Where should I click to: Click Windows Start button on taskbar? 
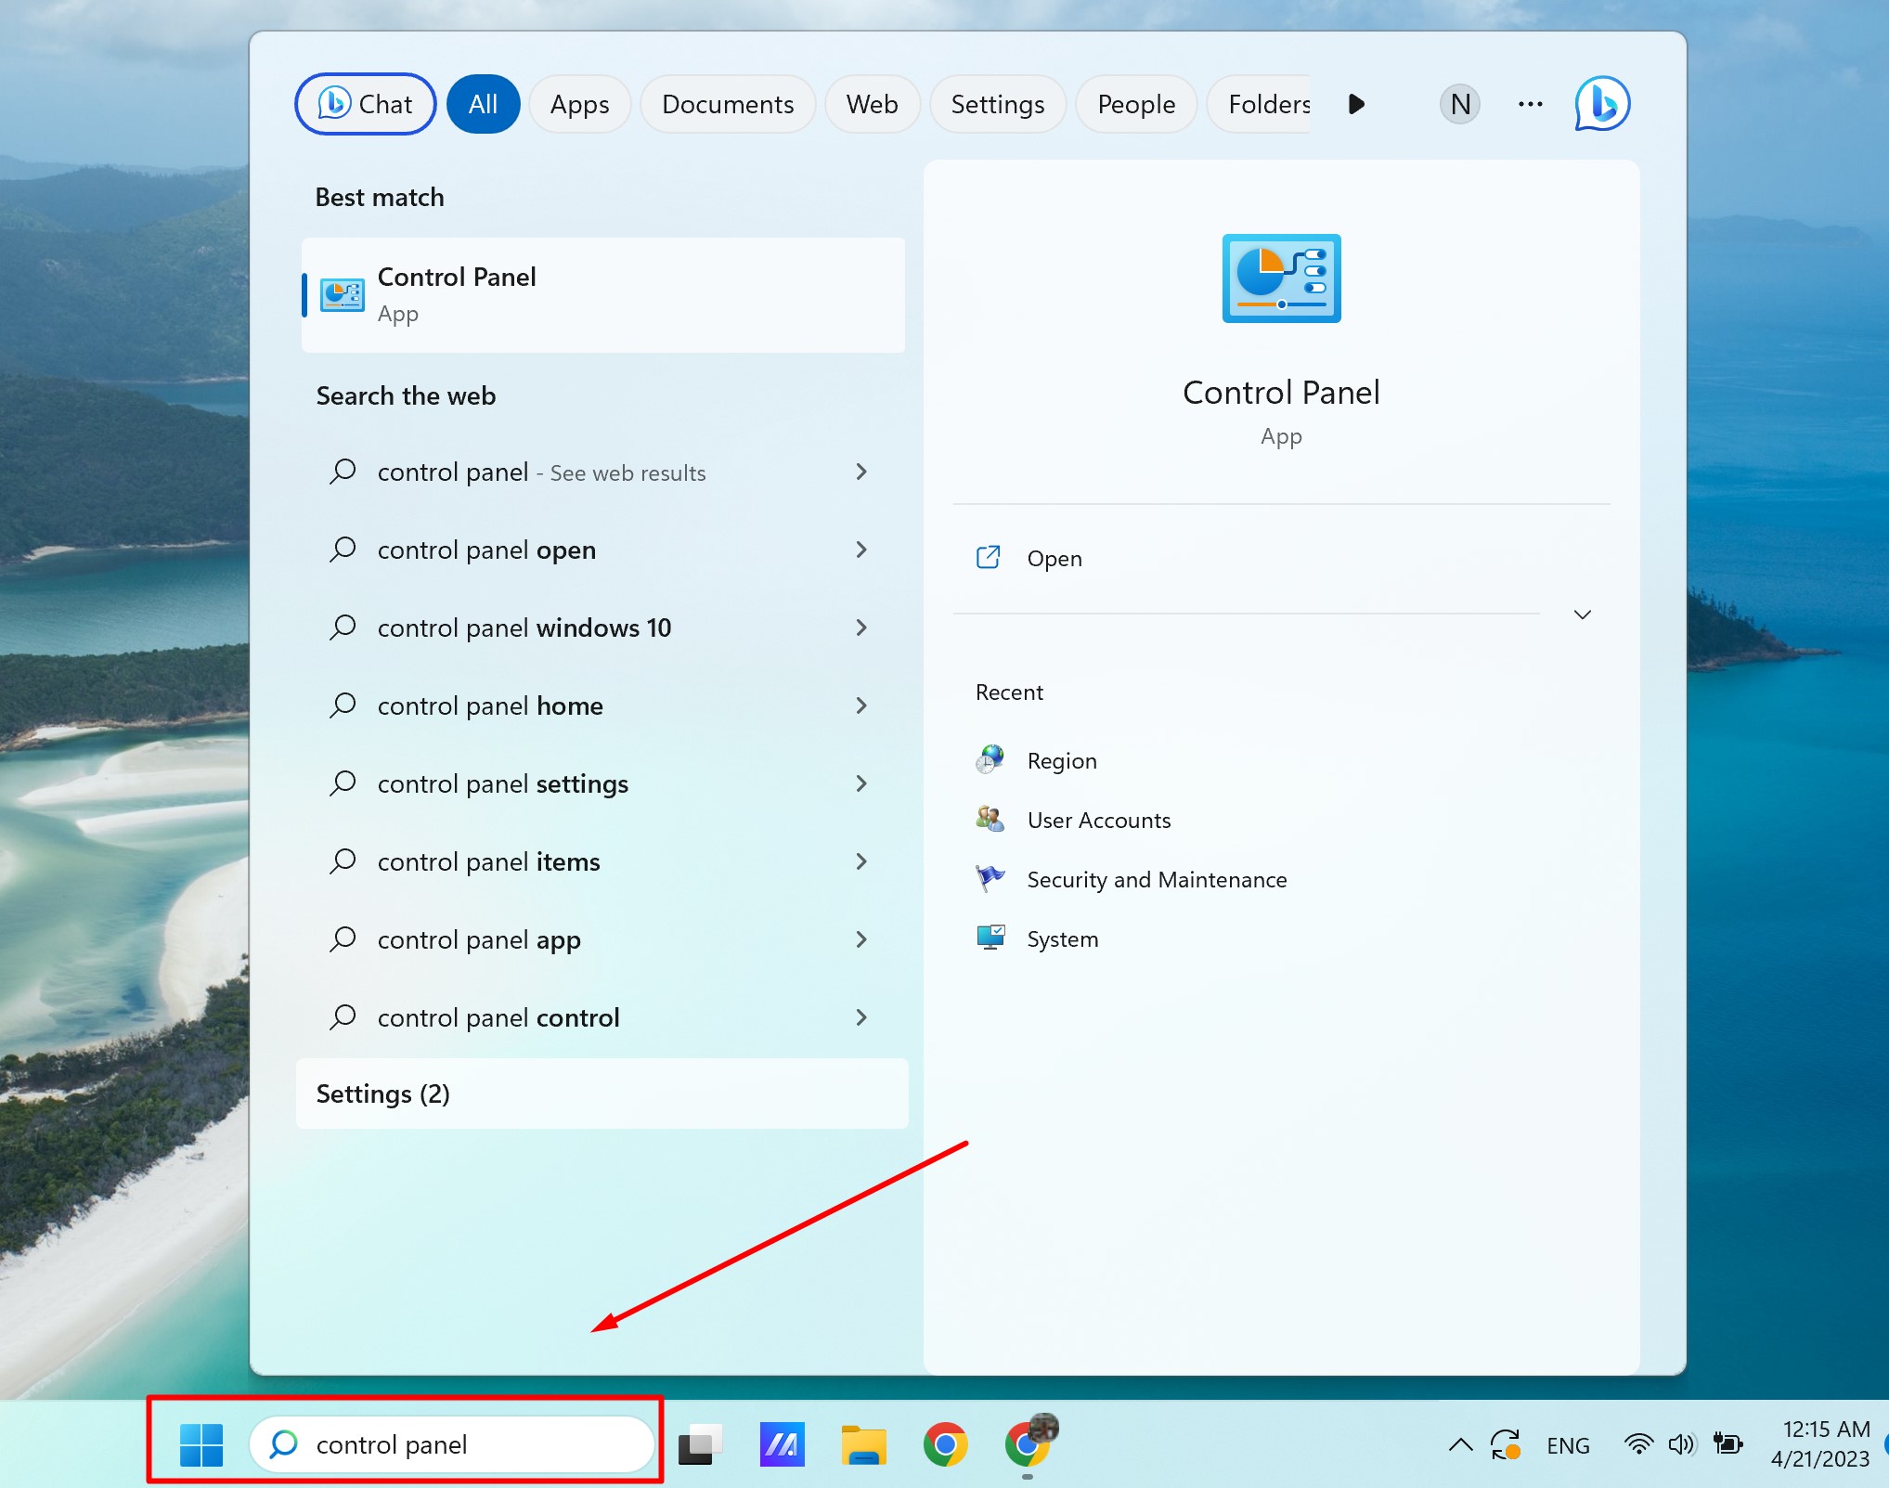pyautogui.click(x=201, y=1444)
